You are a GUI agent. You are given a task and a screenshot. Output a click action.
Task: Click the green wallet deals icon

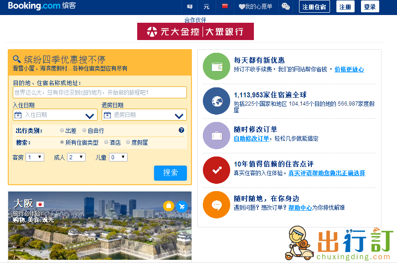click(x=217, y=66)
